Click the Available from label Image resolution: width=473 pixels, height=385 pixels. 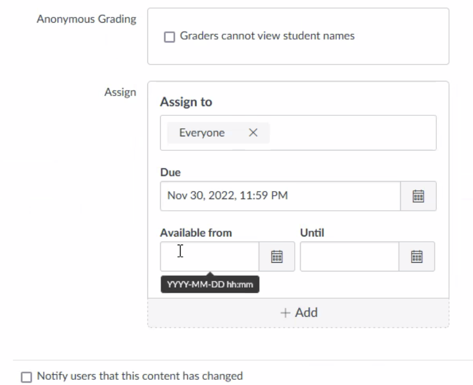tap(196, 233)
